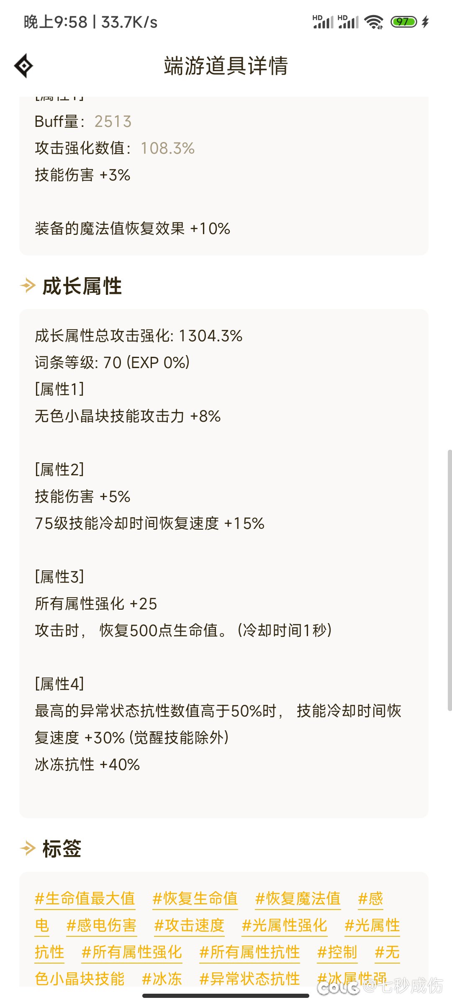Tap the Wi-Fi status icon
452x1005 pixels.
click(374, 22)
